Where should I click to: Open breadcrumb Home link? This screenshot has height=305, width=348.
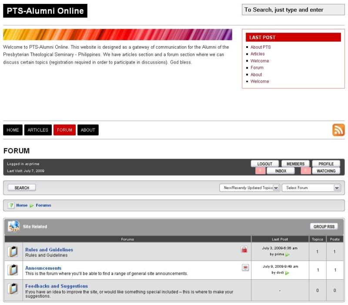[x=22, y=205]
